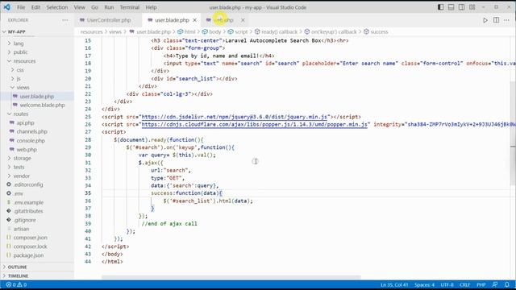Collapse the routes folder

point(37,114)
